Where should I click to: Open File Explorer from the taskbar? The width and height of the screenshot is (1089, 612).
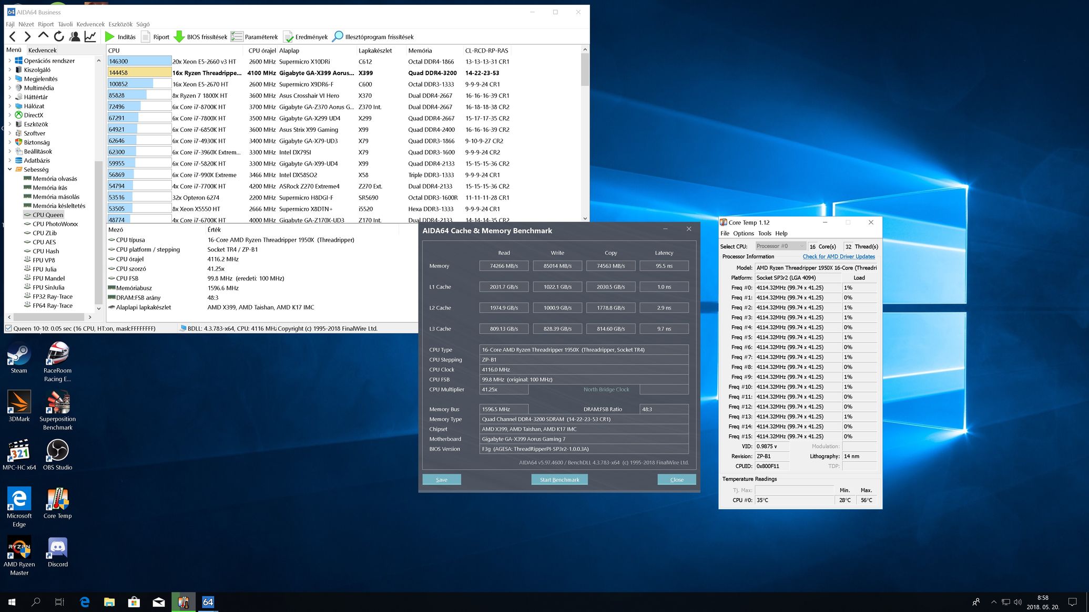(109, 602)
